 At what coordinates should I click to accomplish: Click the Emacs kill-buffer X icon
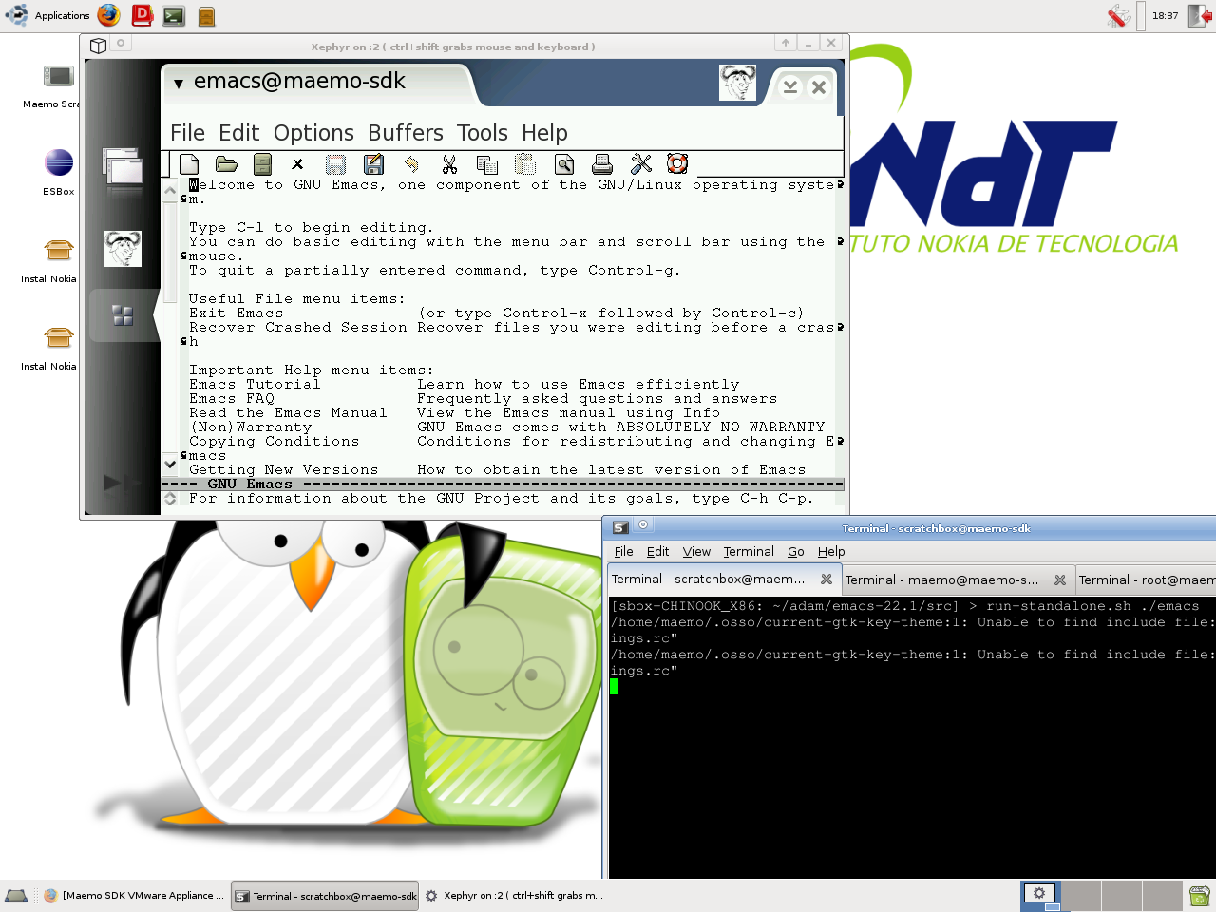297,164
